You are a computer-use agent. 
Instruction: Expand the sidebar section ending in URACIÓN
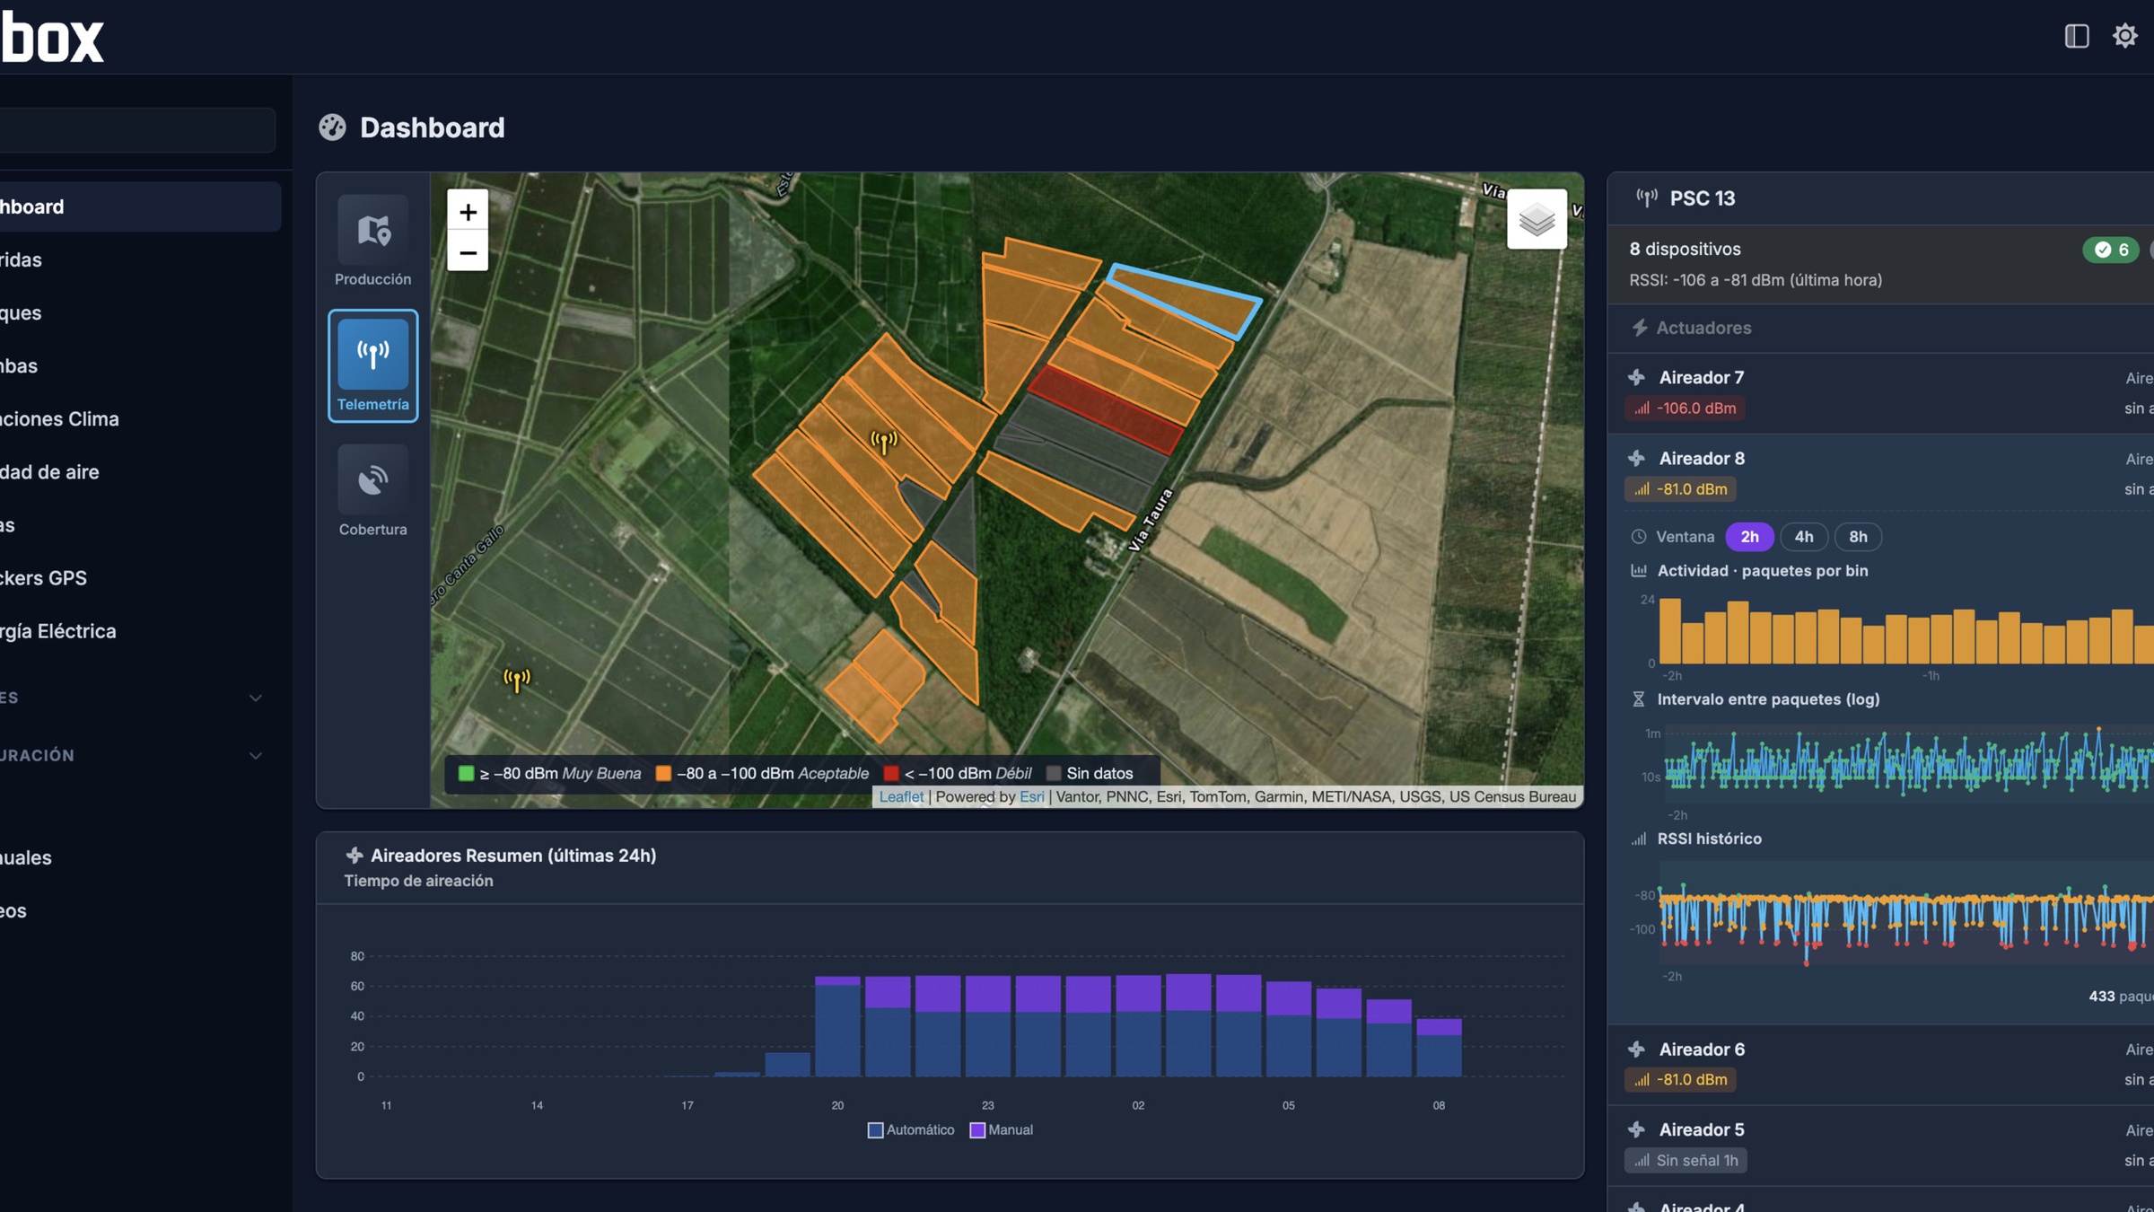coord(135,756)
